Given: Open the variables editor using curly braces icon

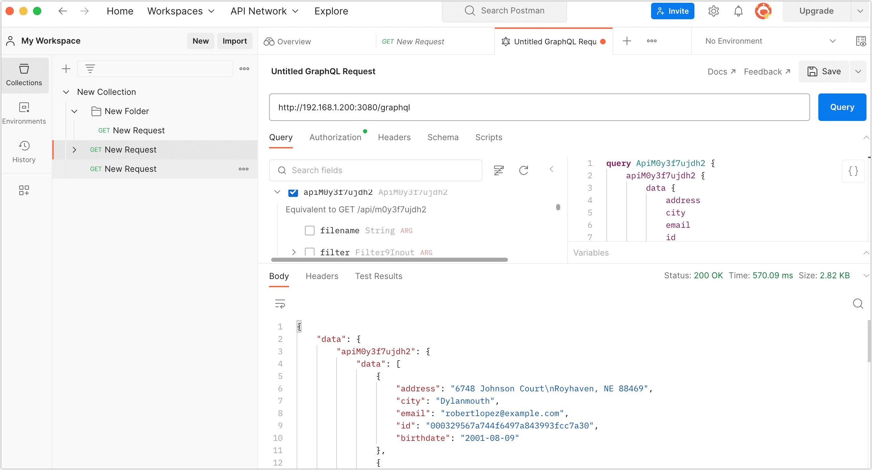Looking at the screenshot, I should [x=853, y=171].
